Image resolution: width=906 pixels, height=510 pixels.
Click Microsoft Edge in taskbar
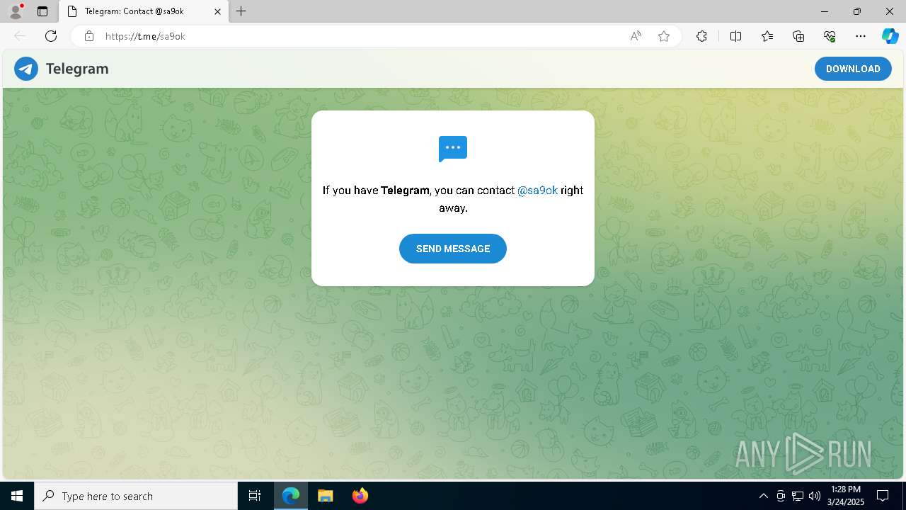point(291,496)
